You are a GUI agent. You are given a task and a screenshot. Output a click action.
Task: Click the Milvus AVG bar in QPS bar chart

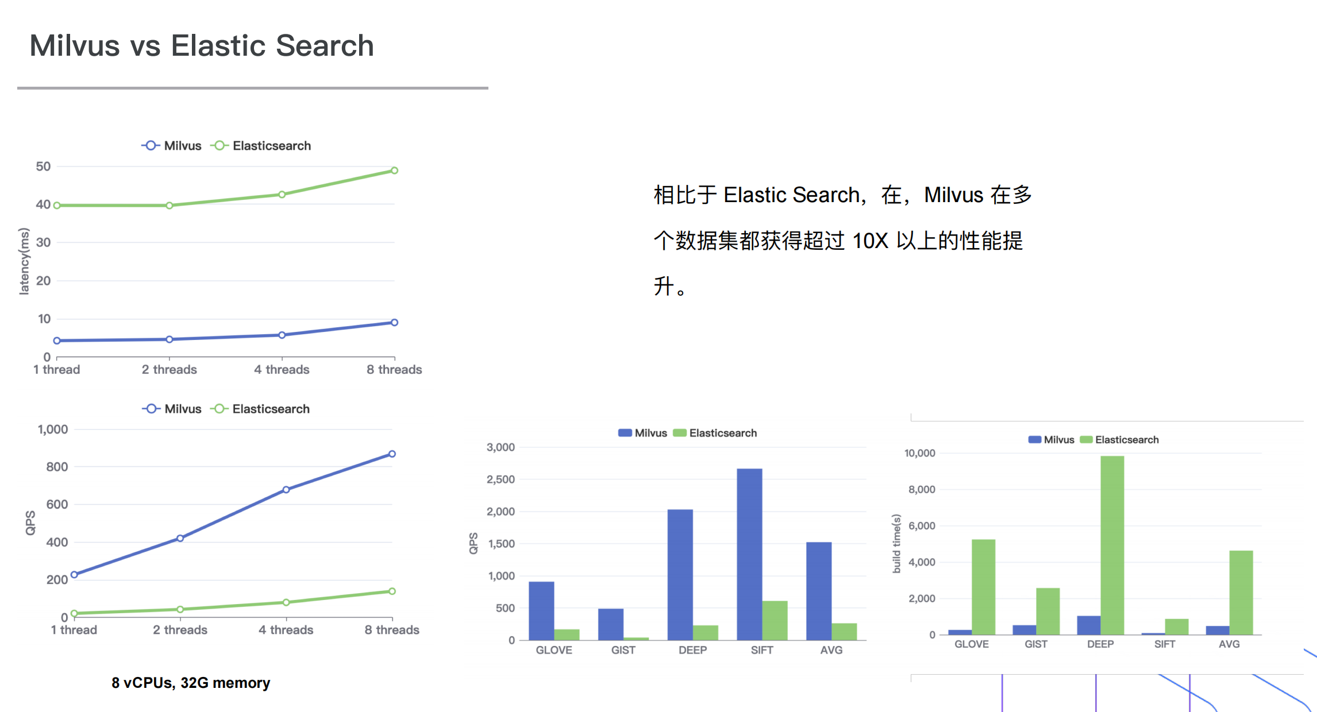tap(819, 591)
